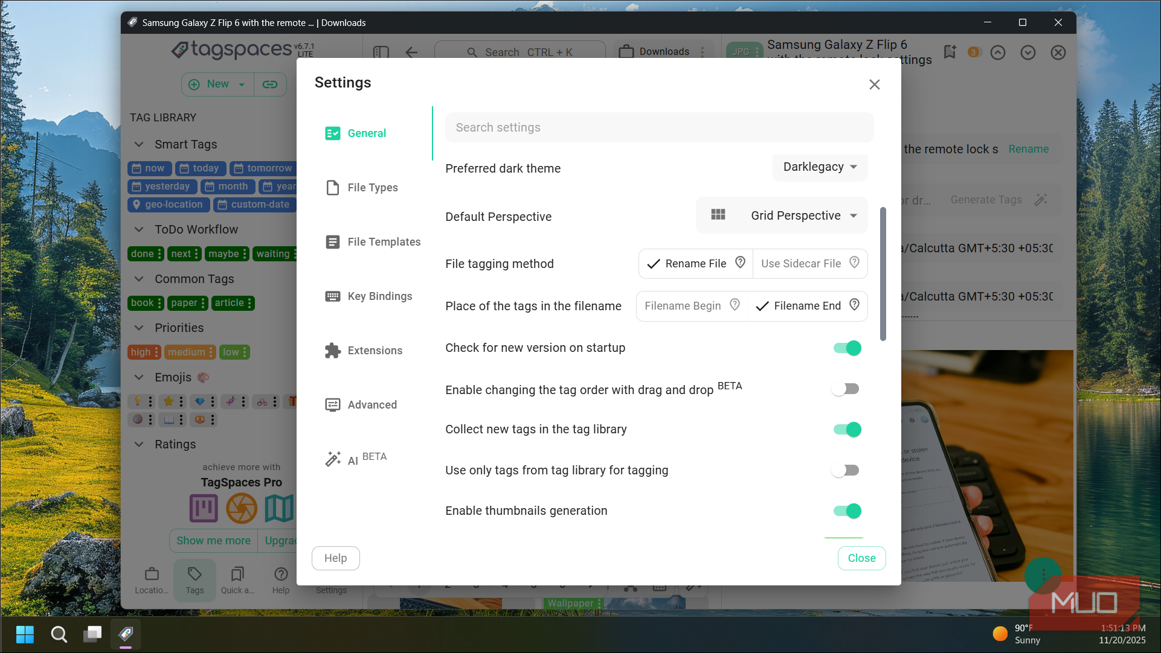
Task: Toggle Enable thumbnails generation switch
Action: (x=847, y=511)
